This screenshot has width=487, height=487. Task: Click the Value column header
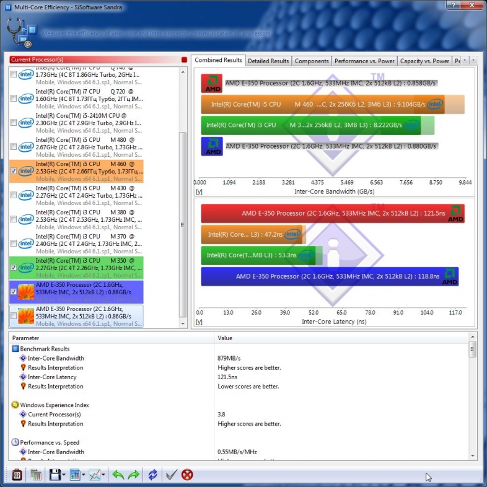[341, 338]
